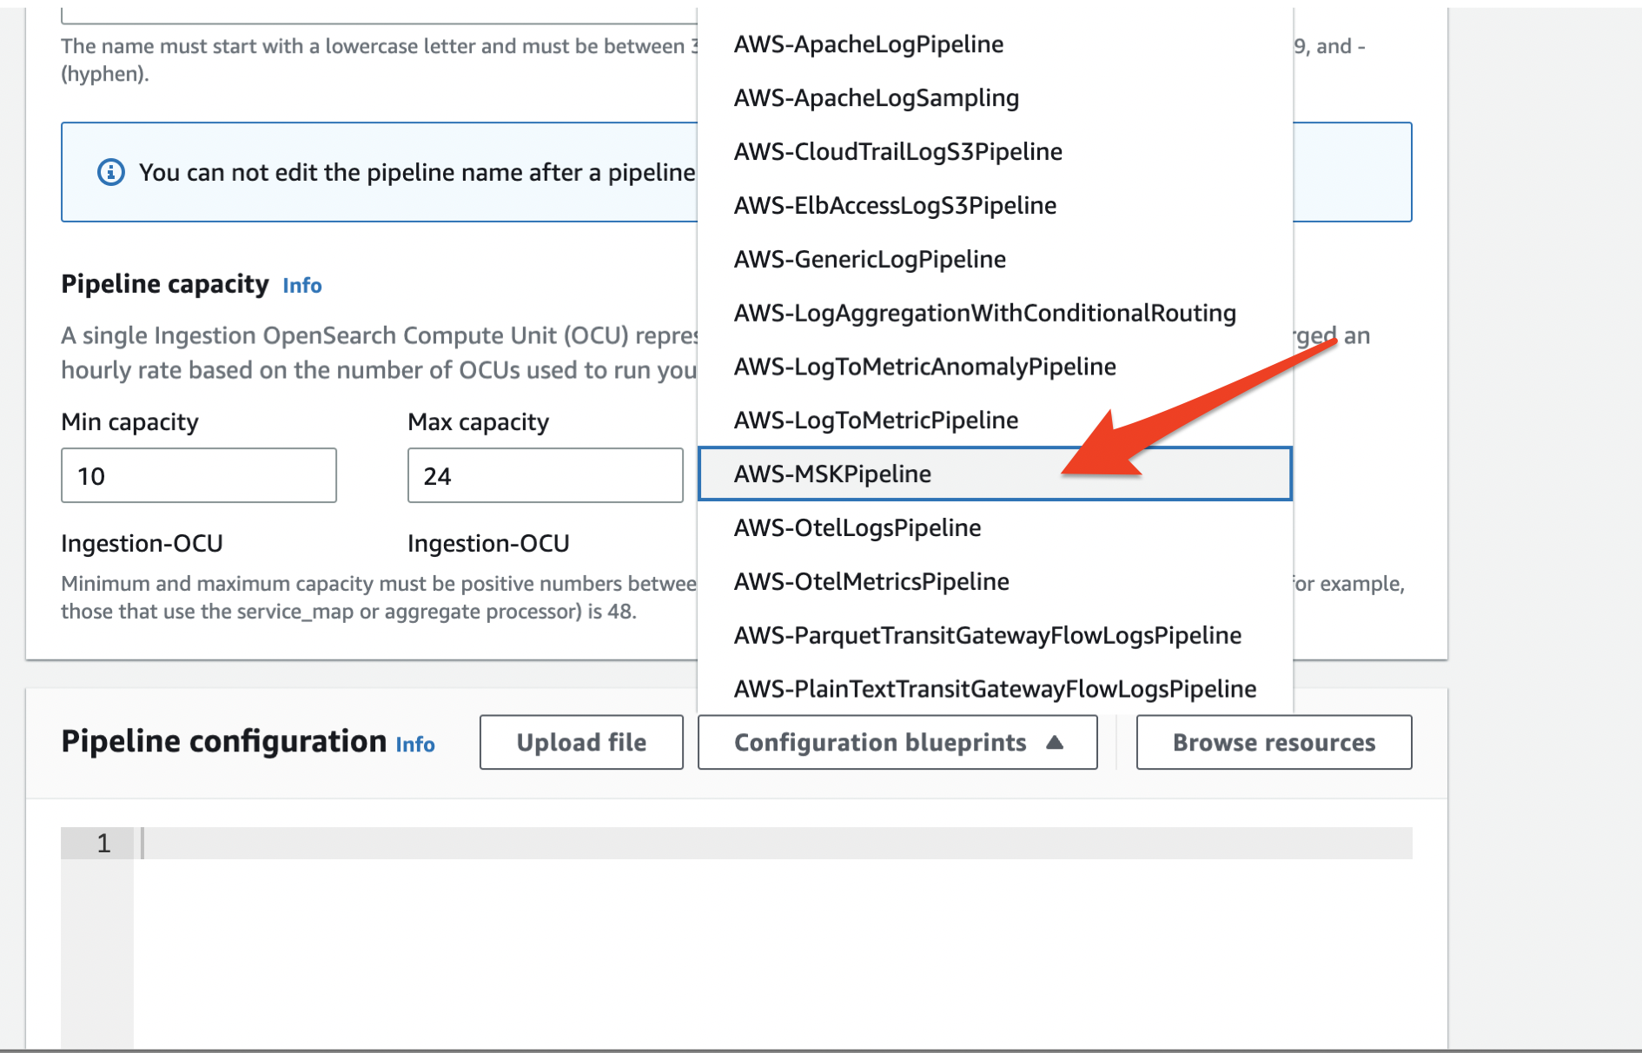Click the info icon in the pipeline name notice
The height and width of the screenshot is (1053, 1642).
[110, 172]
